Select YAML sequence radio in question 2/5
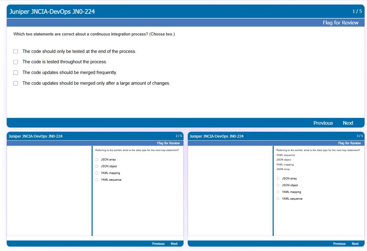 click(97, 180)
